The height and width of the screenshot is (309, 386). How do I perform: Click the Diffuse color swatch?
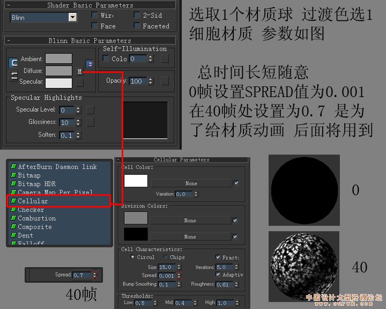coord(59,71)
